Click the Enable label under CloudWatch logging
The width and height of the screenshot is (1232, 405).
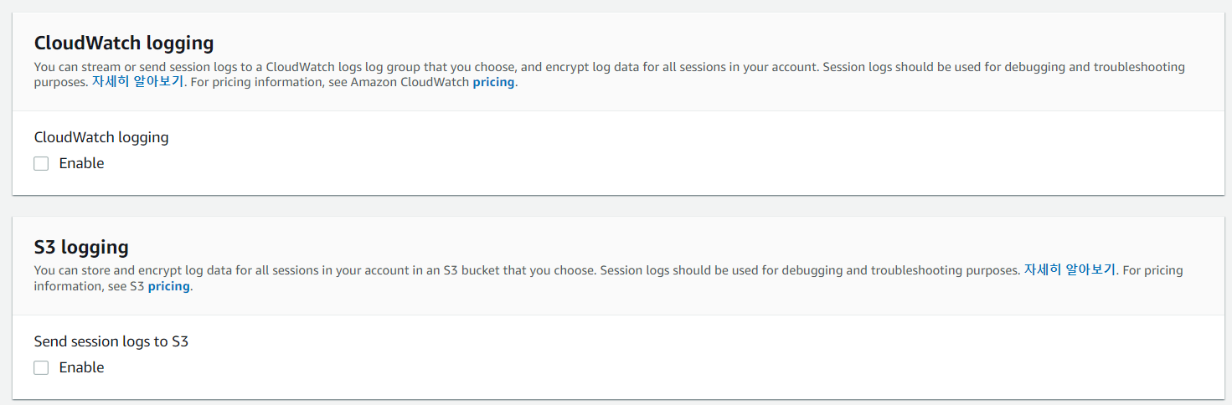click(x=81, y=164)
